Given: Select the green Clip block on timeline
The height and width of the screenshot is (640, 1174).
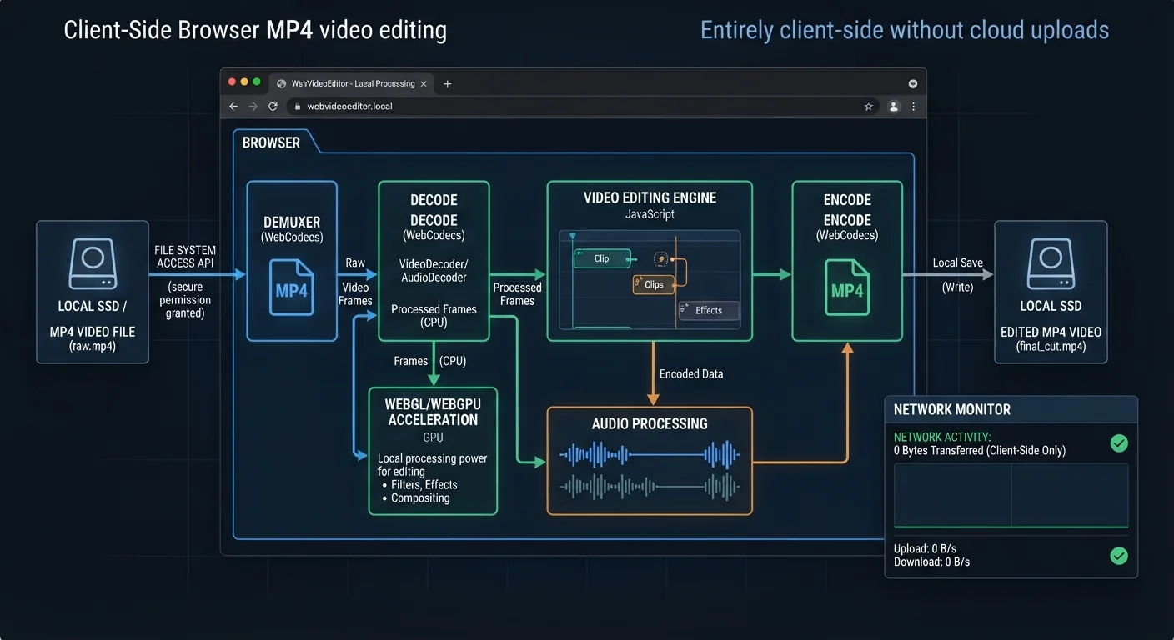Looking at the screenshot, I should click(602, 258).
